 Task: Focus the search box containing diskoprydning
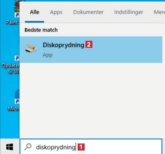[91, 147]
